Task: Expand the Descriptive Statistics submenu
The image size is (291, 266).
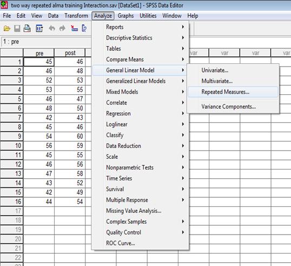Action: pos(141,38)
